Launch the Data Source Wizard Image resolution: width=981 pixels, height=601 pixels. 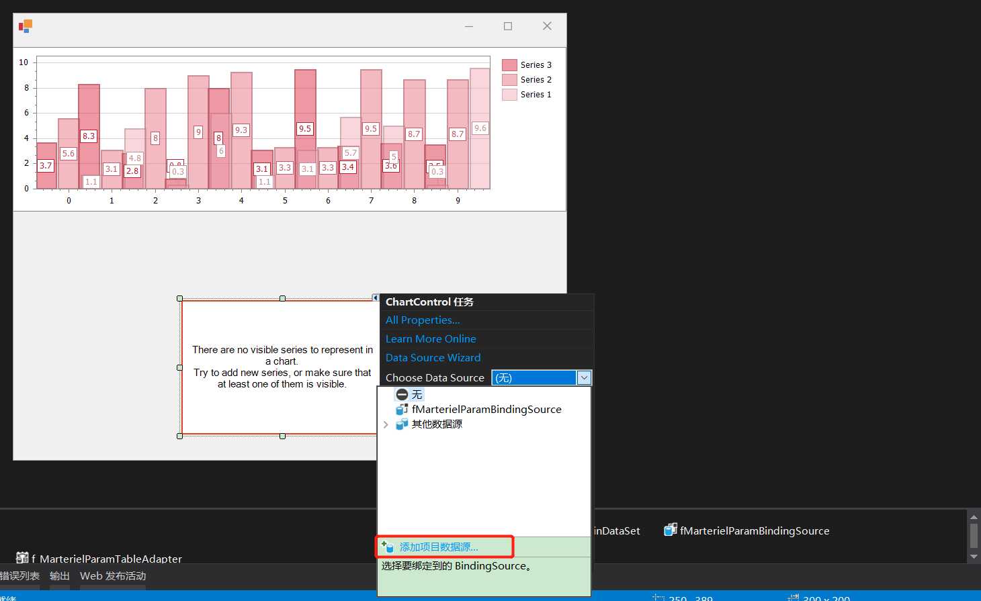pyautogui.click(x=433, y=358)
